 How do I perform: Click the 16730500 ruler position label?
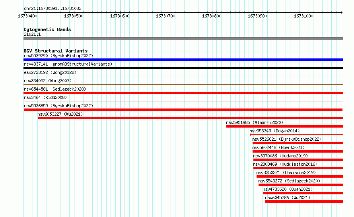tap(74, 16)
